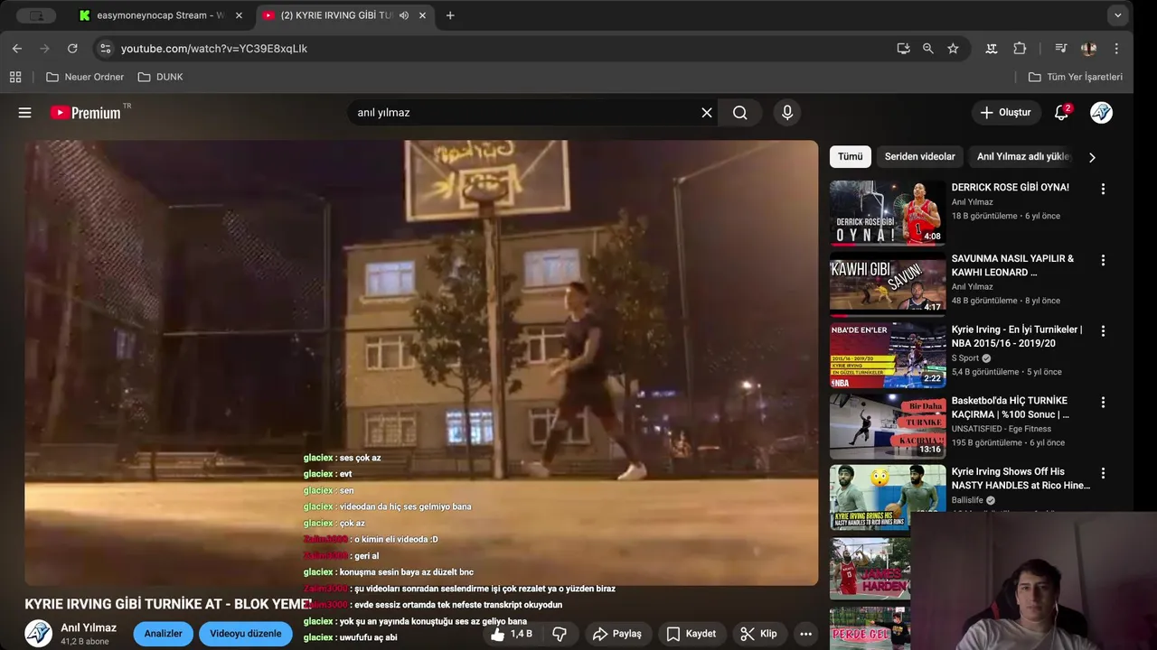Select the Anıl Yılmaz adlı yükleyen chip
Screen dimensions: 1157x650
(x=1022, y=157)
